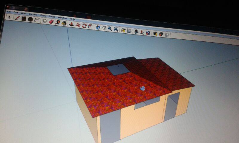Choose the Rectangle drawing tool

pyautogui.click(x=24, y=19)
